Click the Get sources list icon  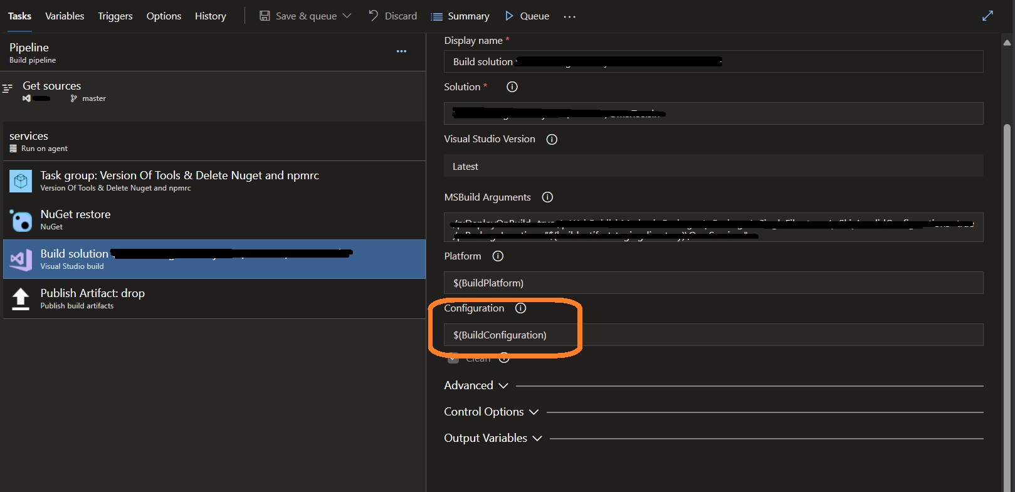tap(8, 88)
